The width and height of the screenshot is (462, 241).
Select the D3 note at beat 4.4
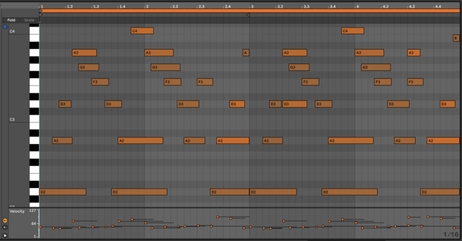pyautogui.click(x=447, y=104)
